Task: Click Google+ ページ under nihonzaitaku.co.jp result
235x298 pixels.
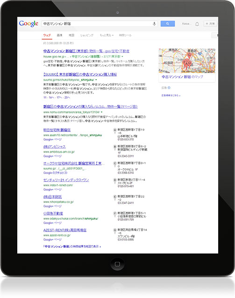Action: pyautogui.click(x=52, y=206)
